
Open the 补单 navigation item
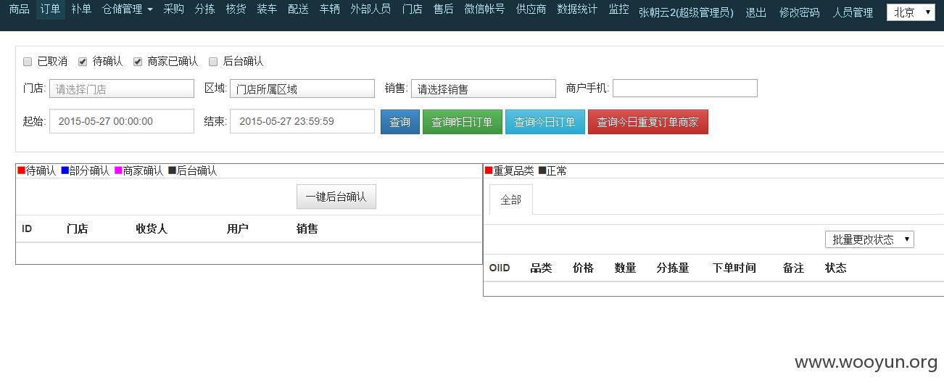pyautogui.click(x=81, y=9)
